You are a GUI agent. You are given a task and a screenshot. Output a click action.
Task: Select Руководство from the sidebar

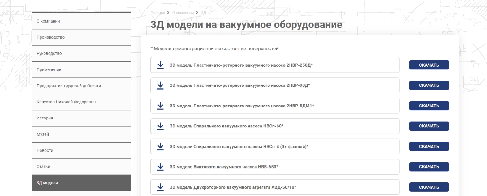point(49,53)
